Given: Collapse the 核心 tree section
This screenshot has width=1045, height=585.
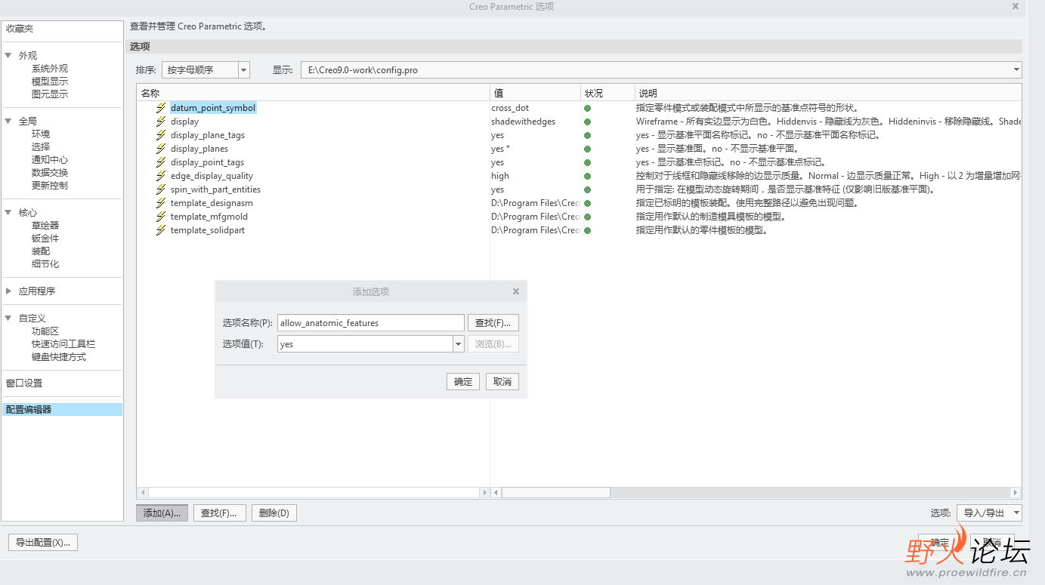Looking at the screenshot, I should [x=8, y=212].
